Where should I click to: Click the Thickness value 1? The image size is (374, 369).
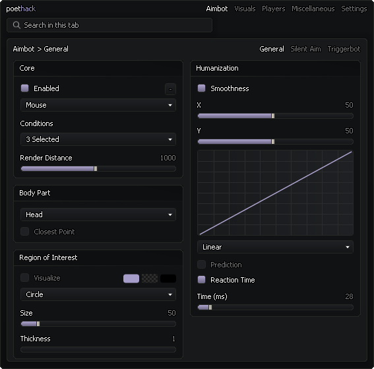173,339
